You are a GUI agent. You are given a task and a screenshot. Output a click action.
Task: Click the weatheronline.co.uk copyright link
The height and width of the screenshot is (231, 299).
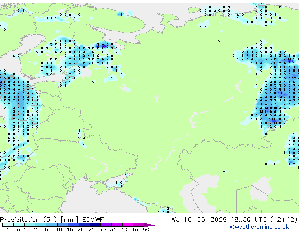[x=259, y=227]
